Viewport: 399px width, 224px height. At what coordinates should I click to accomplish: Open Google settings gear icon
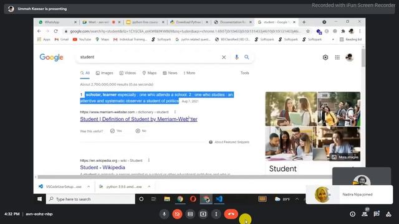(x=325, y=57)
